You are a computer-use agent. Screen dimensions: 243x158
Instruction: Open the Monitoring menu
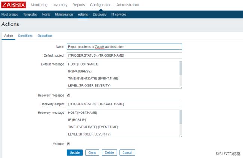pyautogui.click(x=39, y=5)
